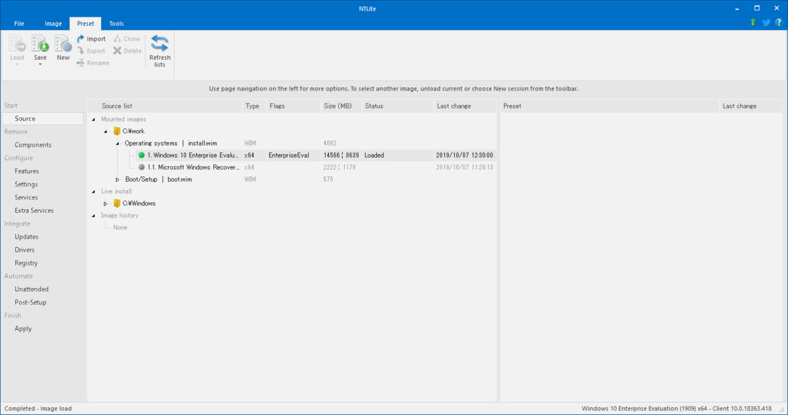Sort by Size (MB) column header
788x415 pixels.
click(x=341, y=106)
